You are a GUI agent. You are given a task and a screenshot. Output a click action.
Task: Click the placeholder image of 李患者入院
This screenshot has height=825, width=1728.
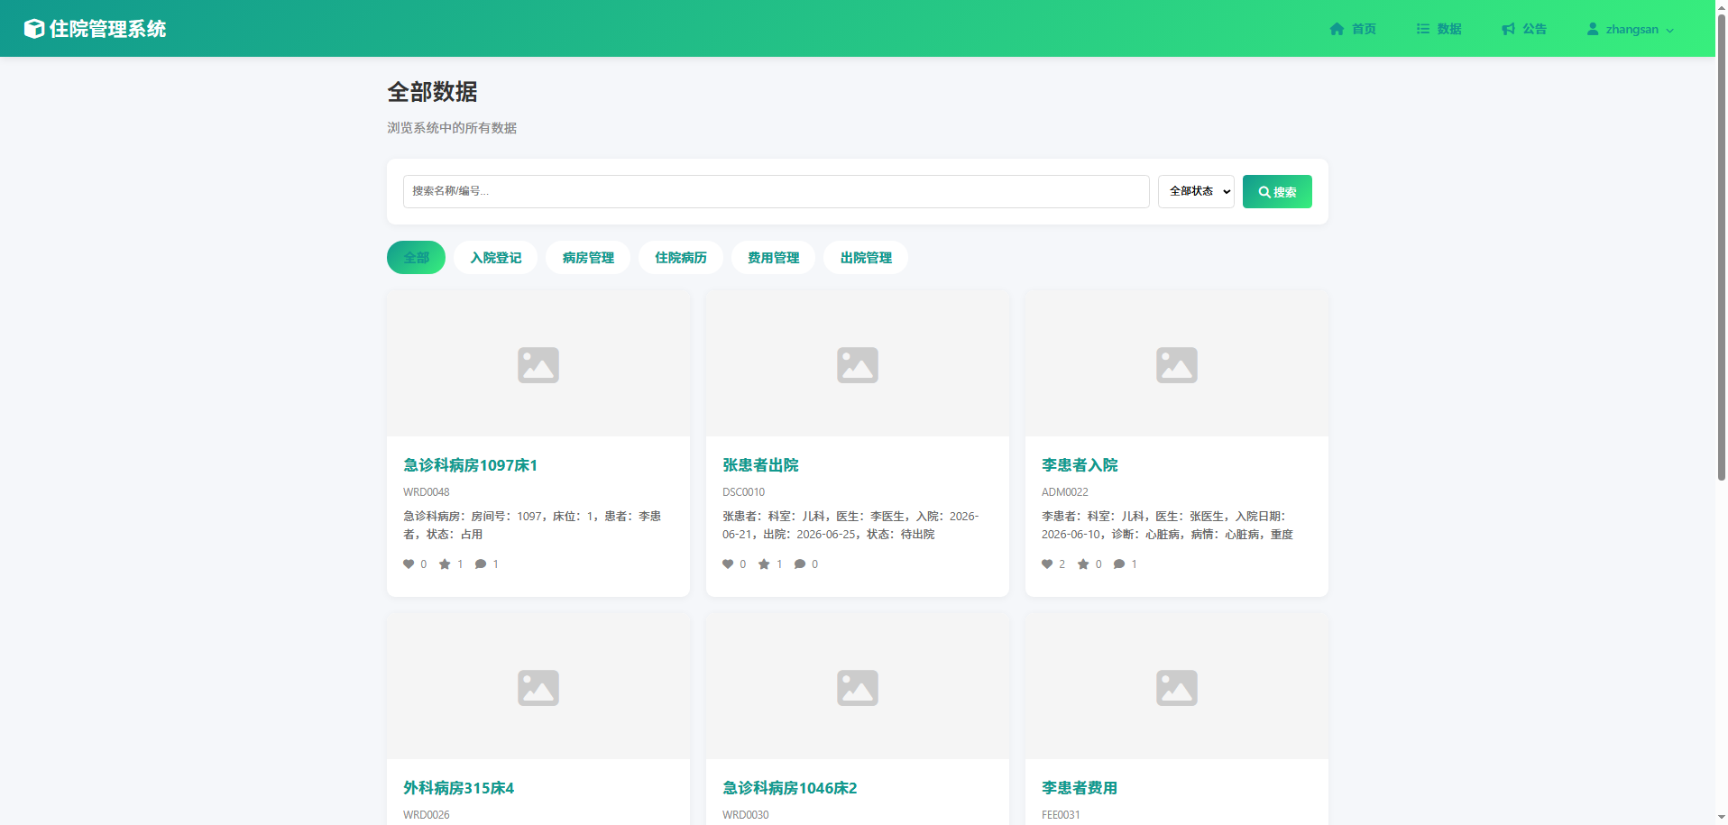1177,364
